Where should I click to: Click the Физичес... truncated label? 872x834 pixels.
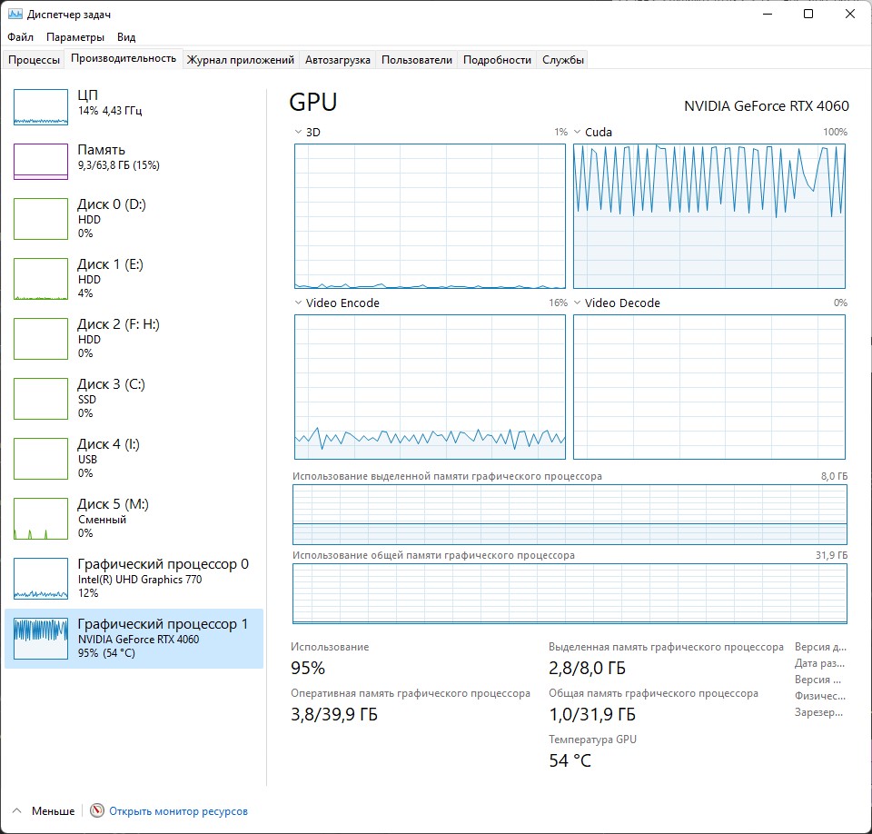coord(820,696)
